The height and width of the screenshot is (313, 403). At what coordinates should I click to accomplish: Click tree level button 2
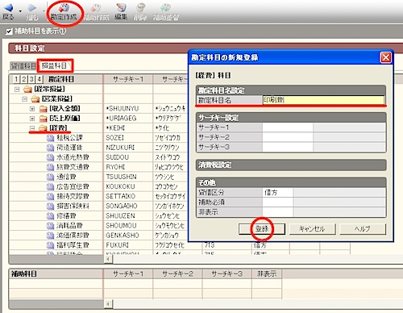24,79
